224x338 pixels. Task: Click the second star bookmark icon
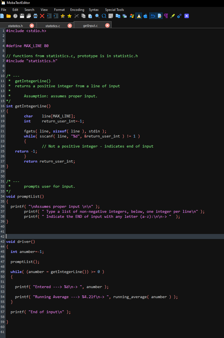pos(69,16)
